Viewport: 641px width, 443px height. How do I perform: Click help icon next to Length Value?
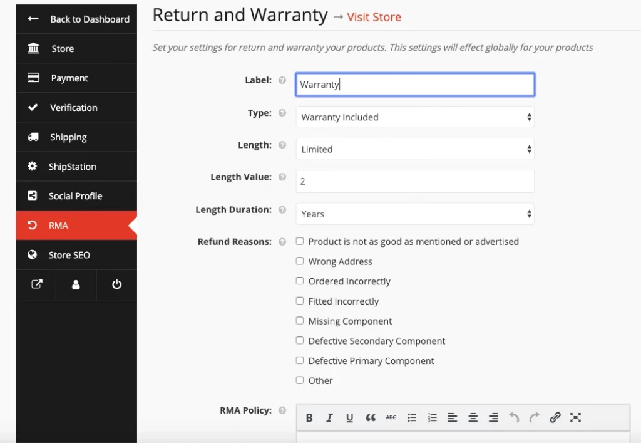(282, 177)
